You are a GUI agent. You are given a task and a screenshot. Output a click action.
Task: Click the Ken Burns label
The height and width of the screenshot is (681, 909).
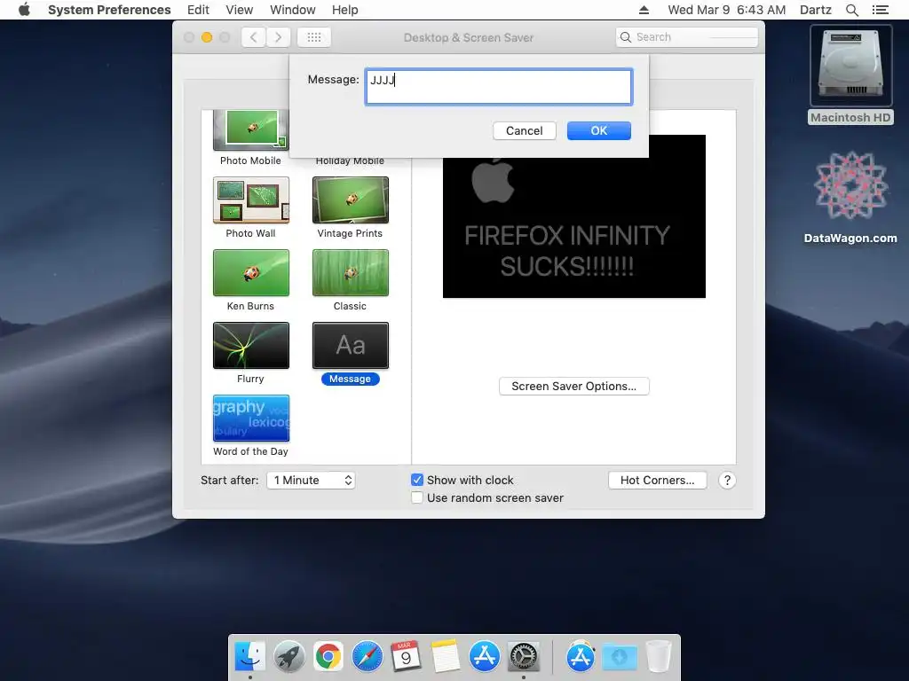(250, 306)
